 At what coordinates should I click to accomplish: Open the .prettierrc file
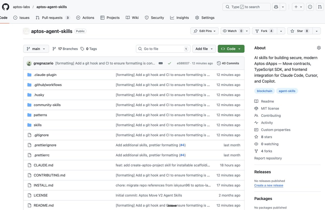(x=42, y=155)
